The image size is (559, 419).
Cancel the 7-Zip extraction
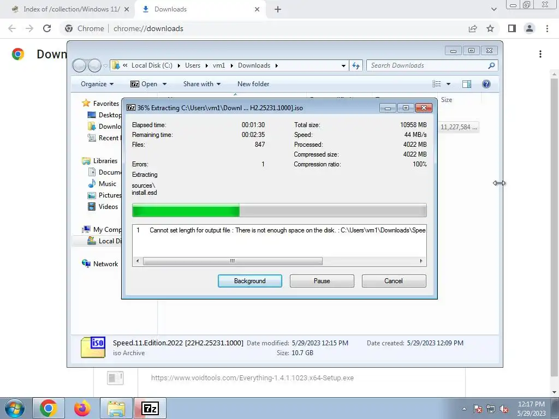click(x=394, y=281)
